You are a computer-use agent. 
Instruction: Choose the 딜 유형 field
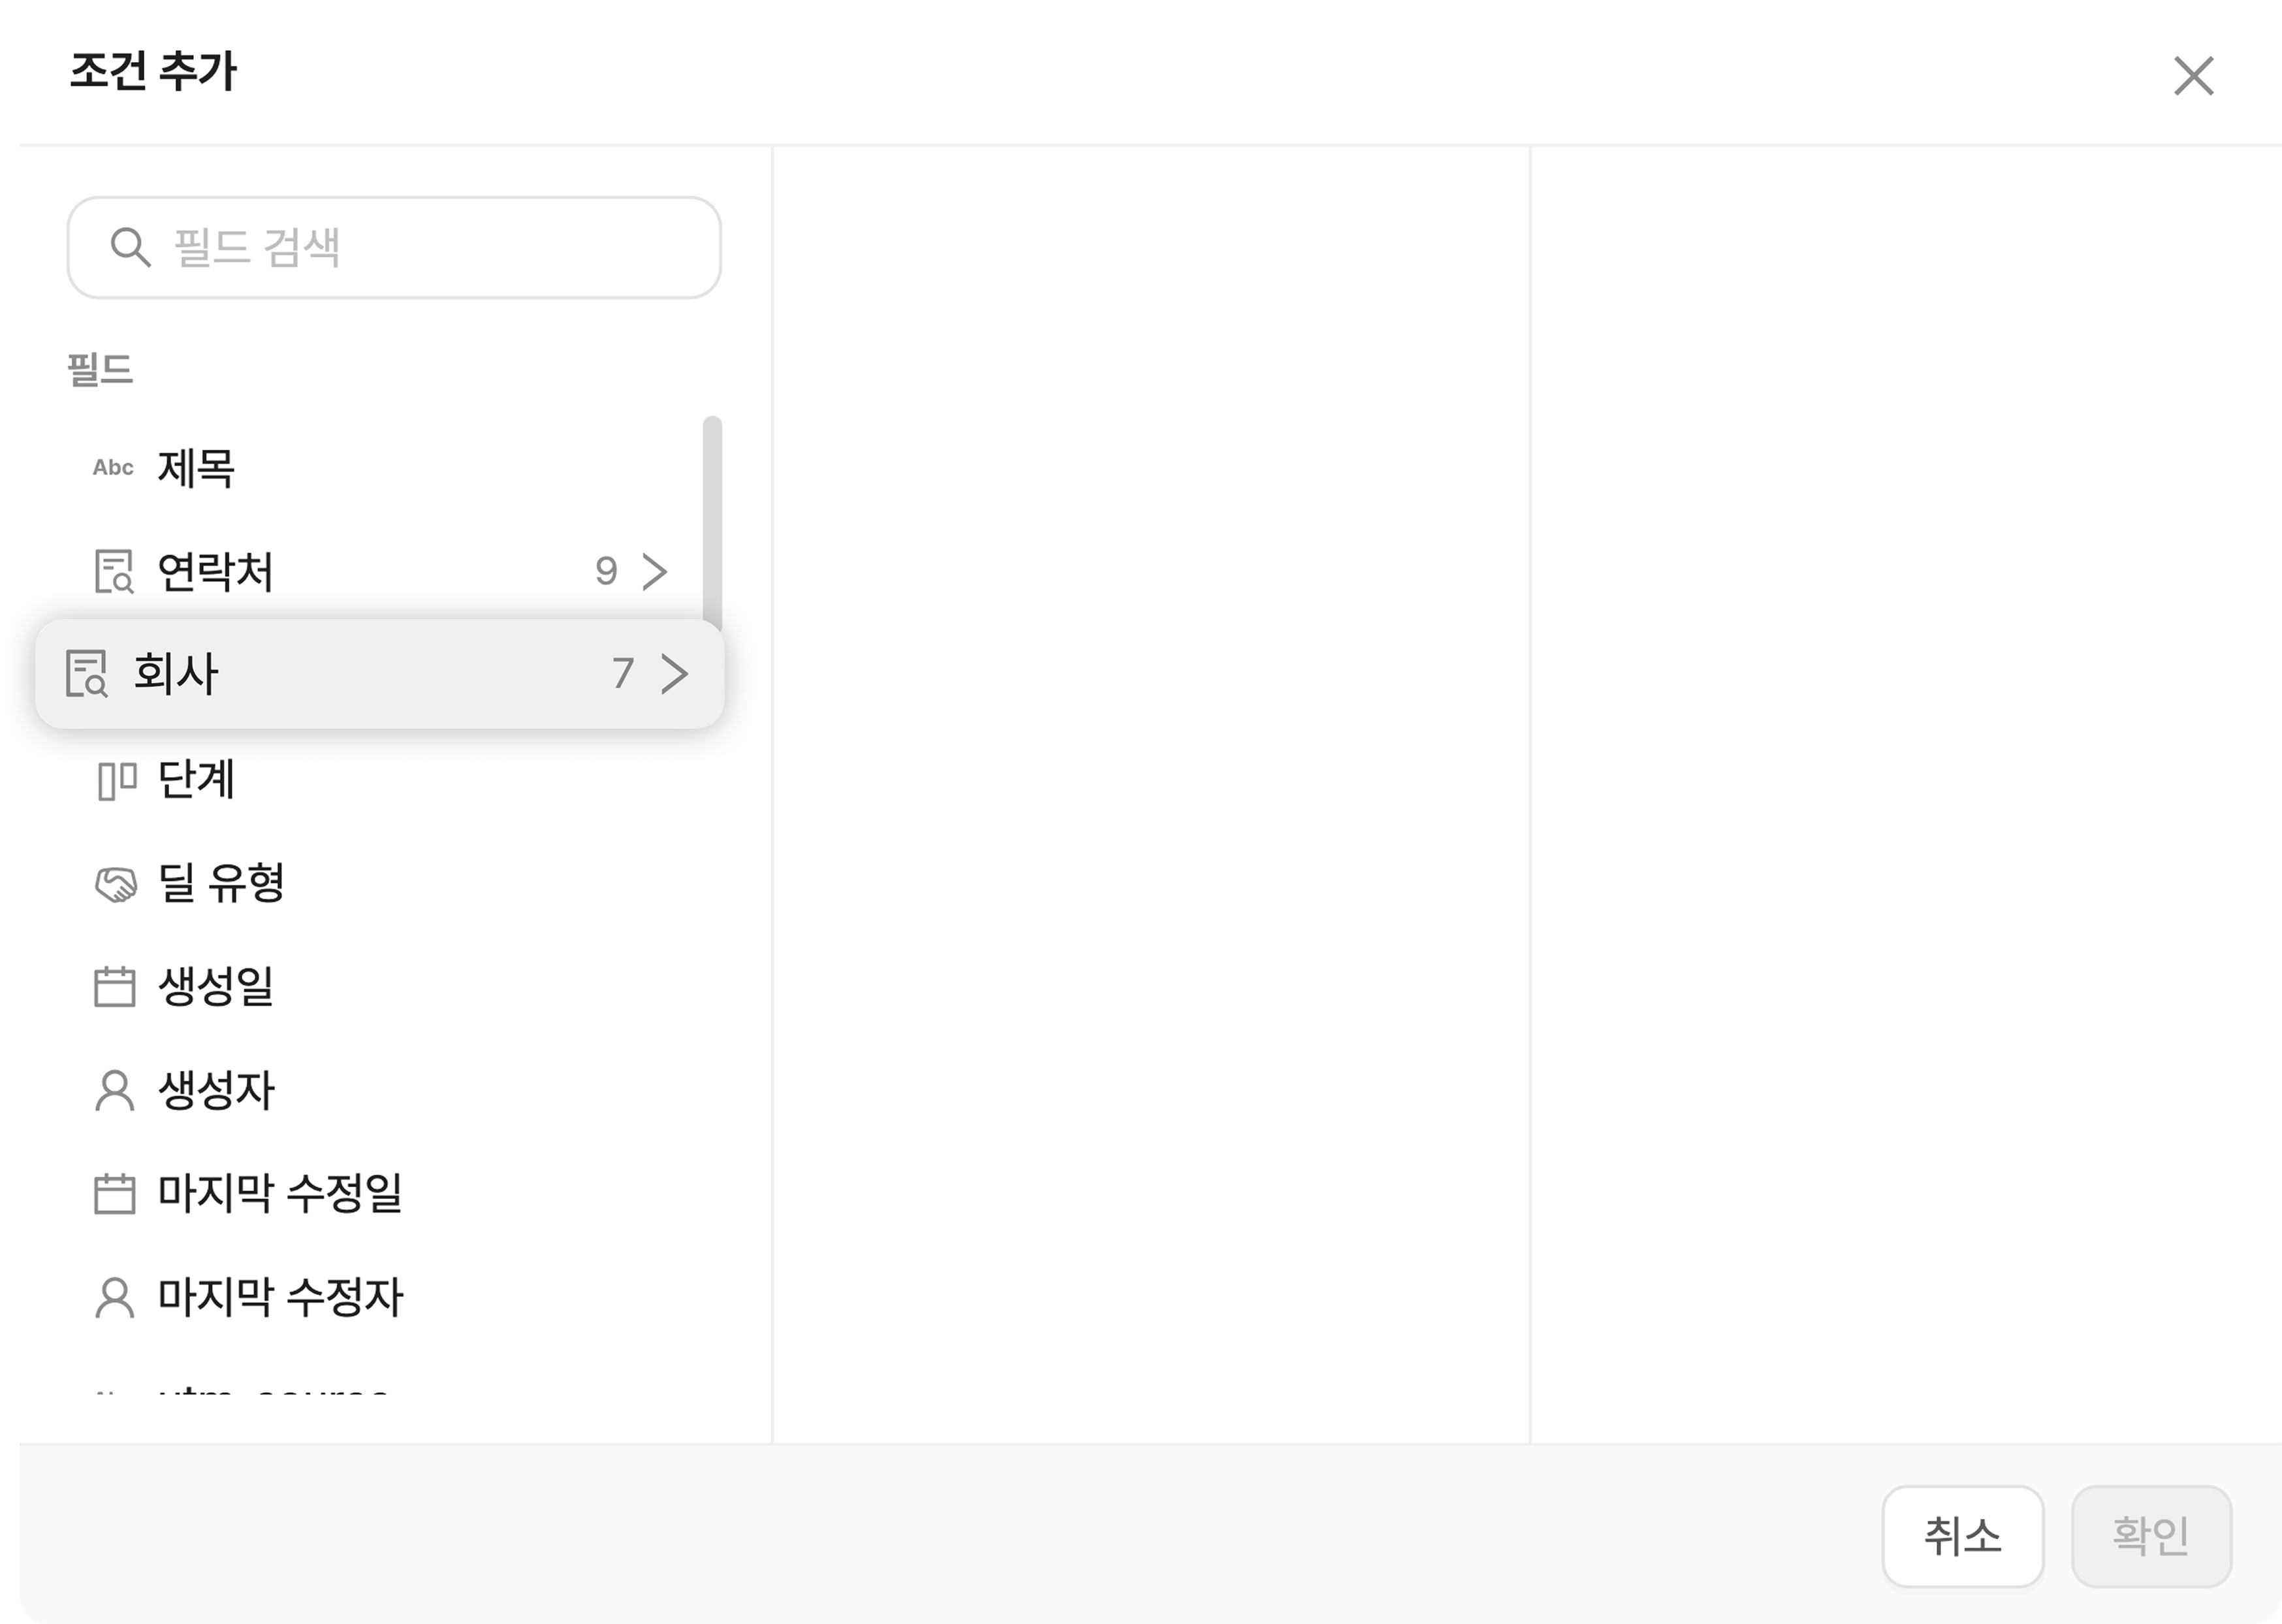[221, 883]
